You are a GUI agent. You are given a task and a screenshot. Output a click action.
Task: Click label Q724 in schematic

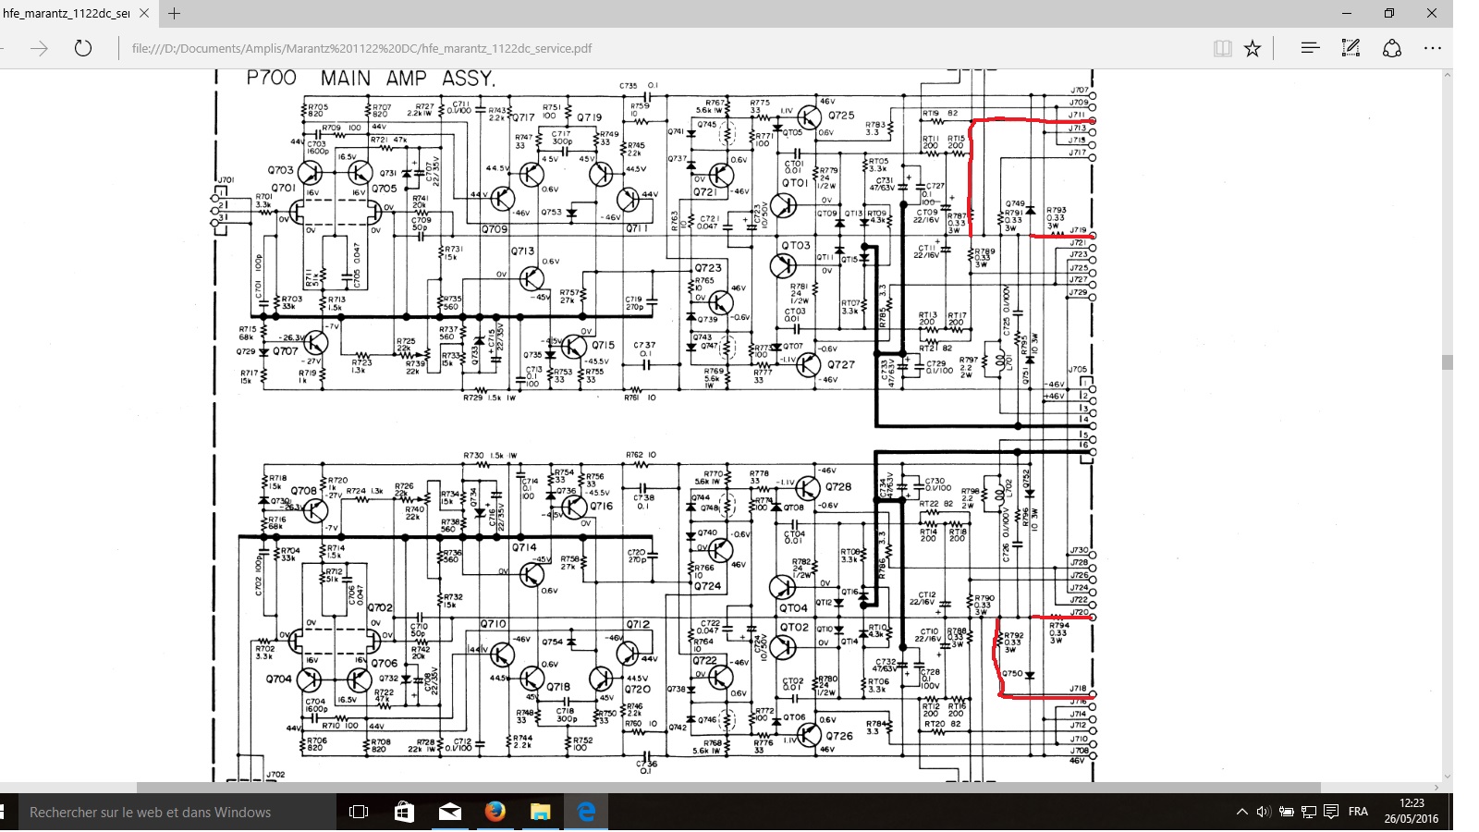[707, 586]
